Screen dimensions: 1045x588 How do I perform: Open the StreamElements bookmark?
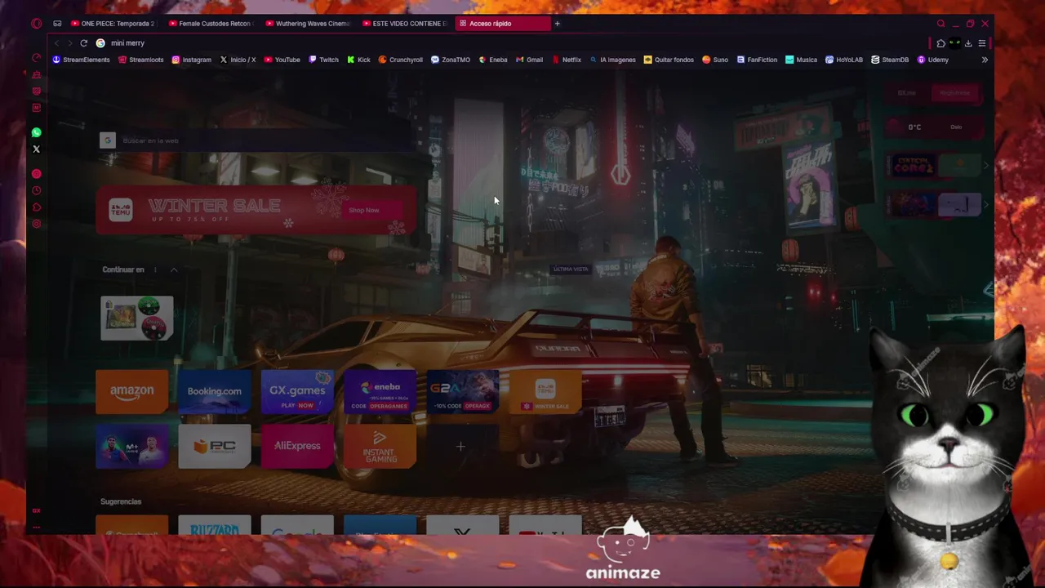tap(81, 60)
